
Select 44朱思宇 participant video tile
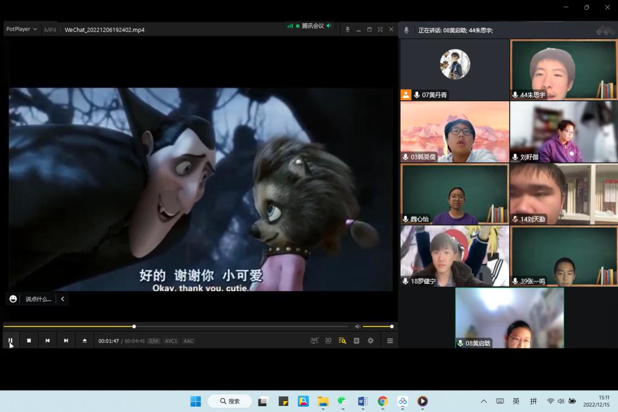(563, 69)
